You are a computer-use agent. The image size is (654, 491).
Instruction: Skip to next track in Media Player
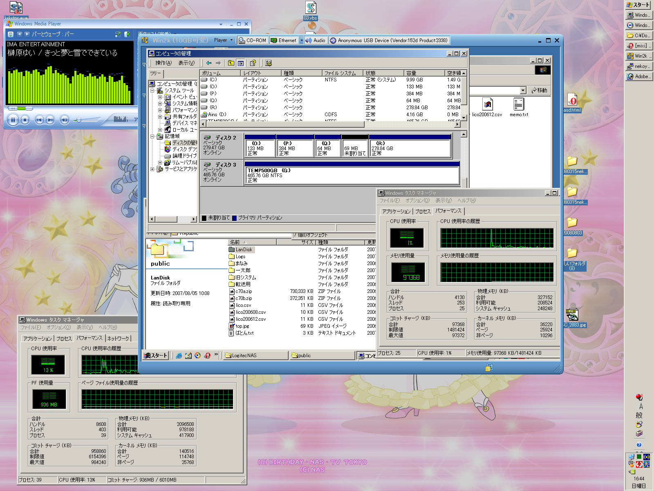pyautogui.click(x=50, y=120)
